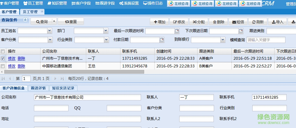296x128 pixels.
Task: Click the 模糊查询 keyword field
Action: (266, 40)
